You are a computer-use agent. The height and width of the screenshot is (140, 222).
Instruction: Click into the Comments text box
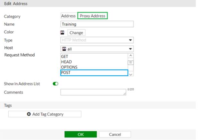[x=93, y=92]
